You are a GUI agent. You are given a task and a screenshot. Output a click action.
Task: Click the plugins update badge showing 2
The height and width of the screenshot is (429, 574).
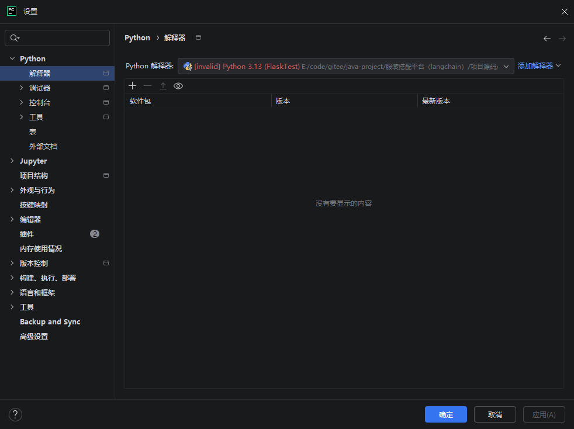click(95, 234)
